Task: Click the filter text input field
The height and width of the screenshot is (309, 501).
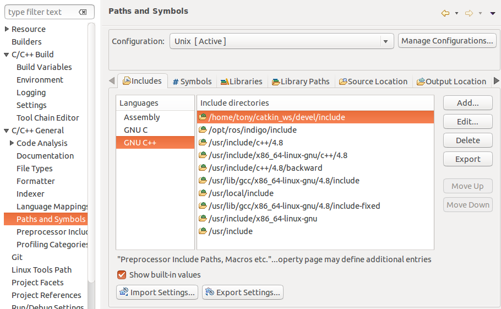Action: [x=41, y=12]
